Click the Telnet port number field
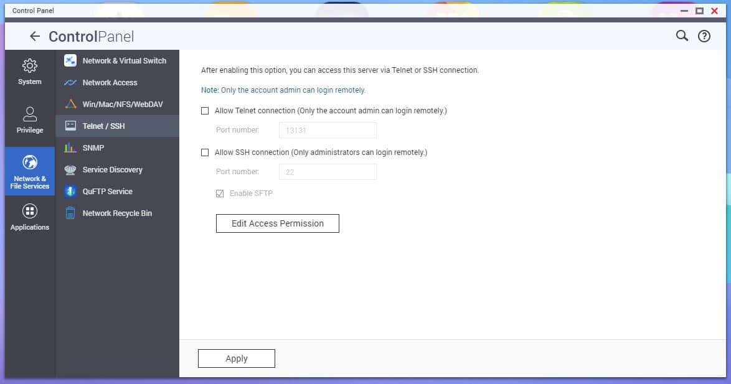Screen dimensions: 731x384 tap(328, 130)
